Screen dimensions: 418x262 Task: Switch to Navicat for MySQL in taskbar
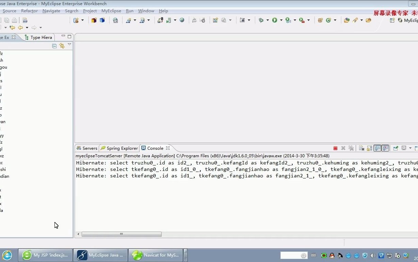pyautogui.click(x=156, y=255)
